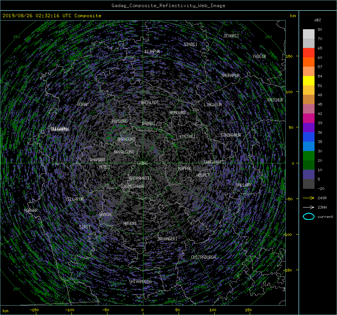Click the DHARWAD city label

tap(98, 160)
